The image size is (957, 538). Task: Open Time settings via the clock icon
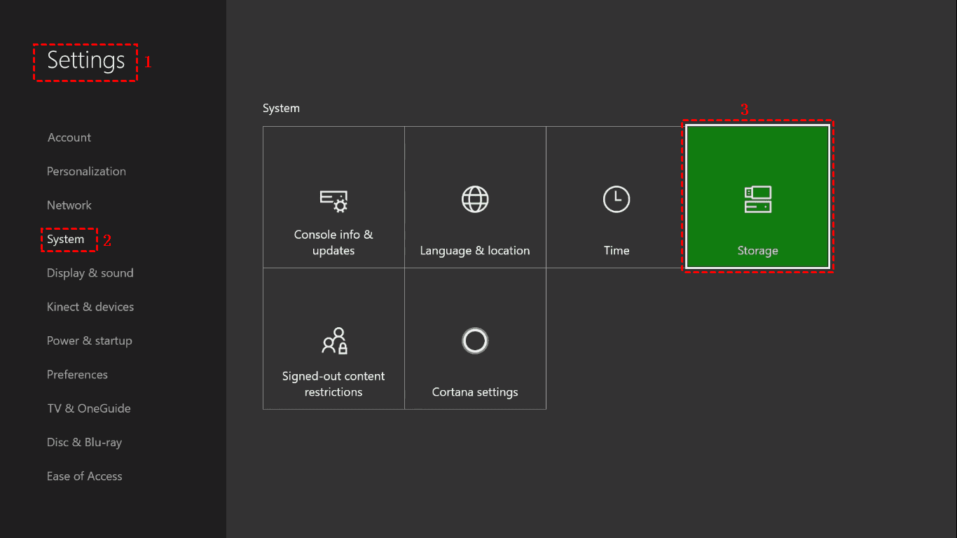tap(617, 199)
